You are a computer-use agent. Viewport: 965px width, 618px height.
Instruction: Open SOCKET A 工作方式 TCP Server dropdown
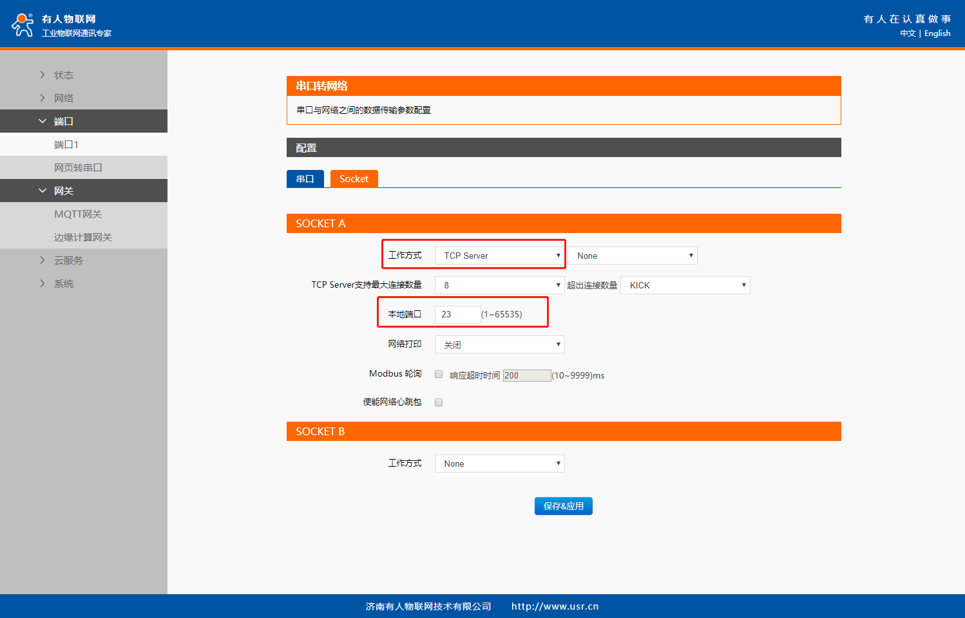tap(499, 256)
